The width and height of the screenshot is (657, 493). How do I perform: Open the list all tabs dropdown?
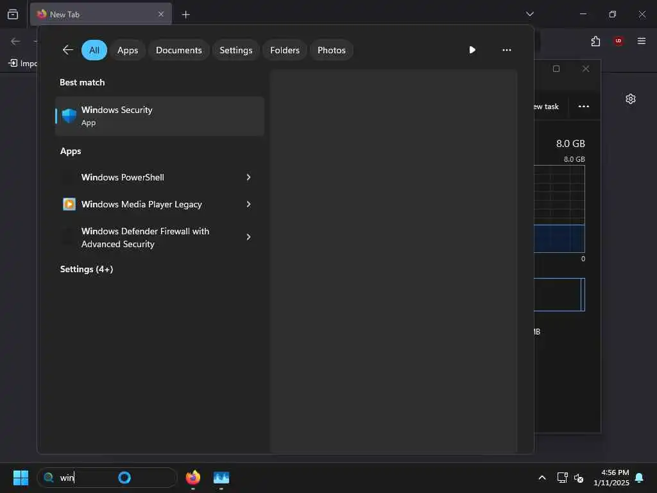tap(529, 14)
